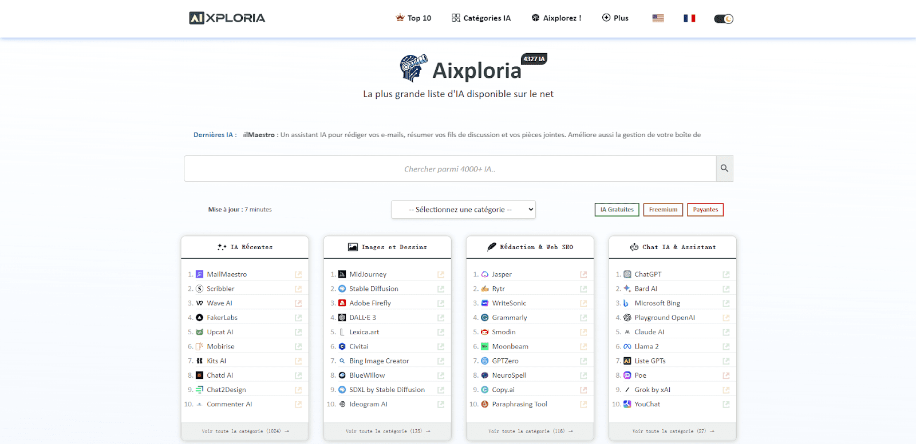Open external link icon for MidJourney
Viewport: 916px width, 444px height.
[x=441, y=274]
